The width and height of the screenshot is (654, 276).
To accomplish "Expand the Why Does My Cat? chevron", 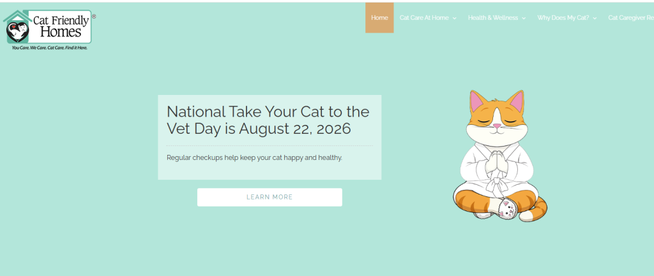I will point(595,18).
